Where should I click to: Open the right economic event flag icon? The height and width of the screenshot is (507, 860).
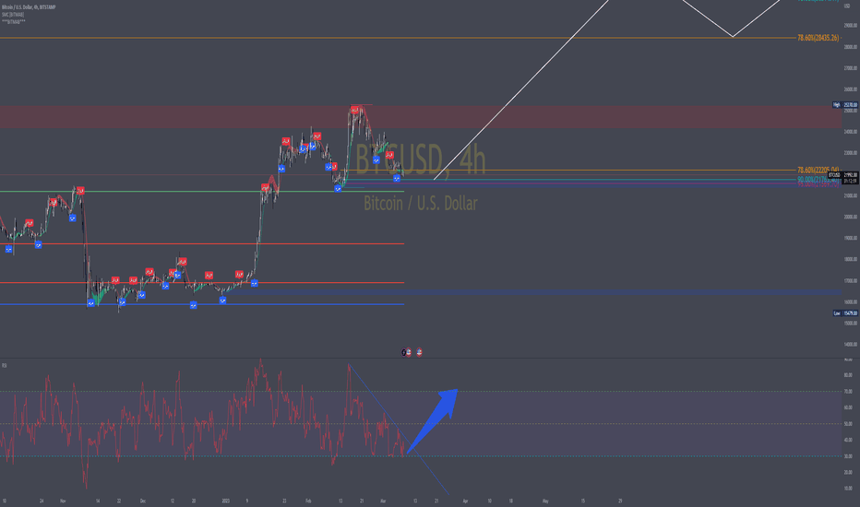[x=419, y=352]
